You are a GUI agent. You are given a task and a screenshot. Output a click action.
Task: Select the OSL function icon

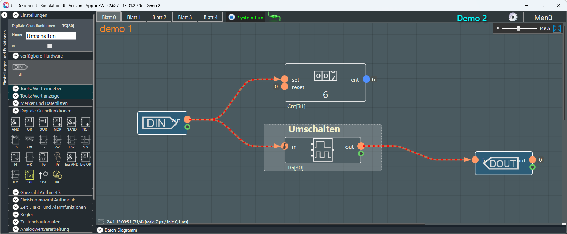43,175
